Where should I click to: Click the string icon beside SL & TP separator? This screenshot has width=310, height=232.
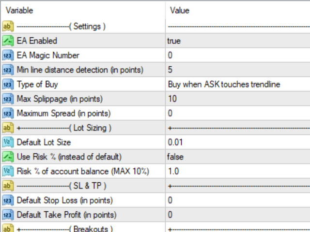point(8,186)
